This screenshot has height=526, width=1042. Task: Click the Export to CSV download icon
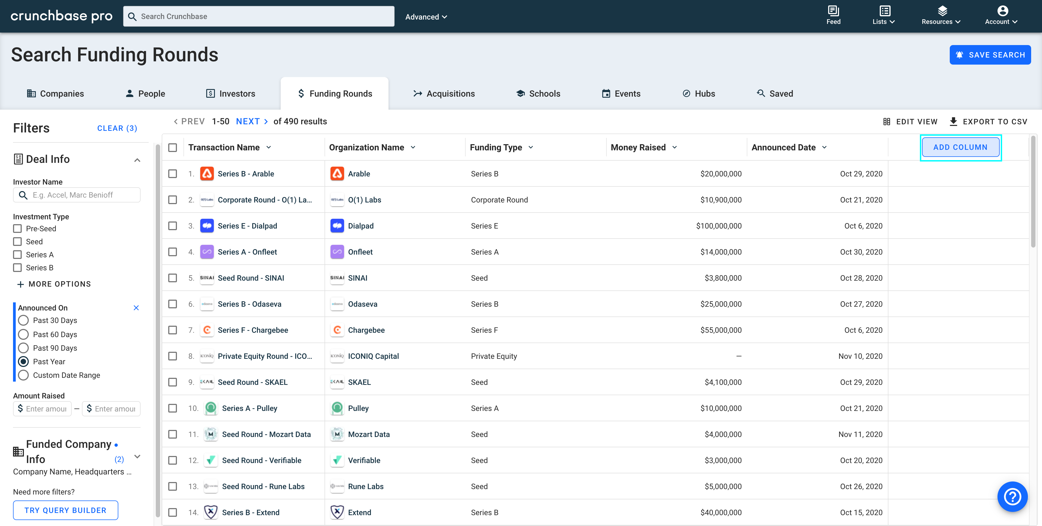(x=954, y=121)
